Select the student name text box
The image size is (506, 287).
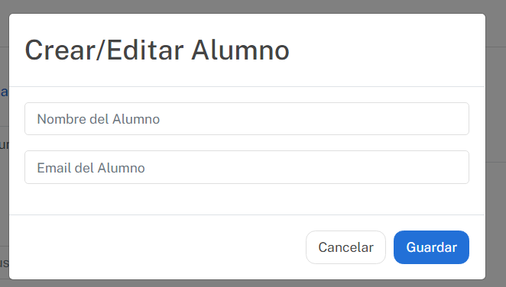click(x=247, y=119)
